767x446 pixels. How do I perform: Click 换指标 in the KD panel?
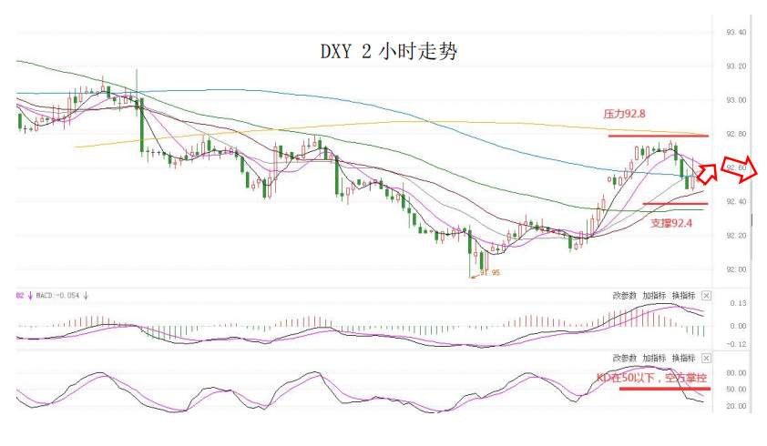pyautogui.click(x=683, y=359)
